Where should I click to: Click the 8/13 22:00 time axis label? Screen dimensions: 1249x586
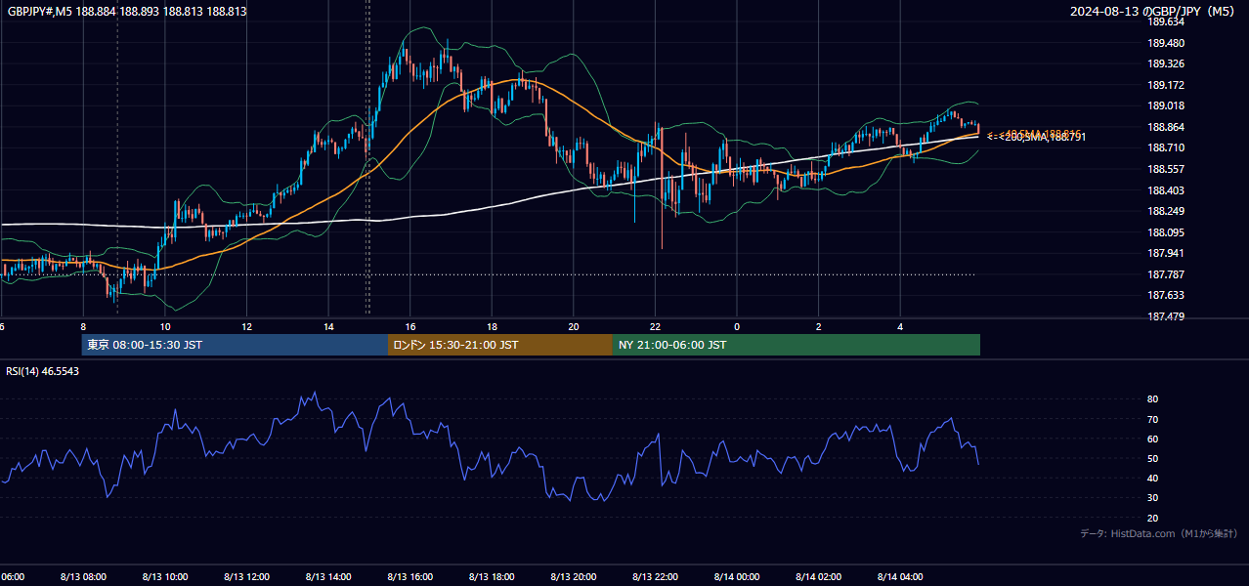pos(655,576)
